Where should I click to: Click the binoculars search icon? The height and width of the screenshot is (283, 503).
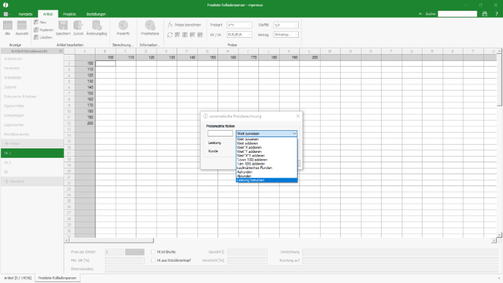(x=484, y=14)
